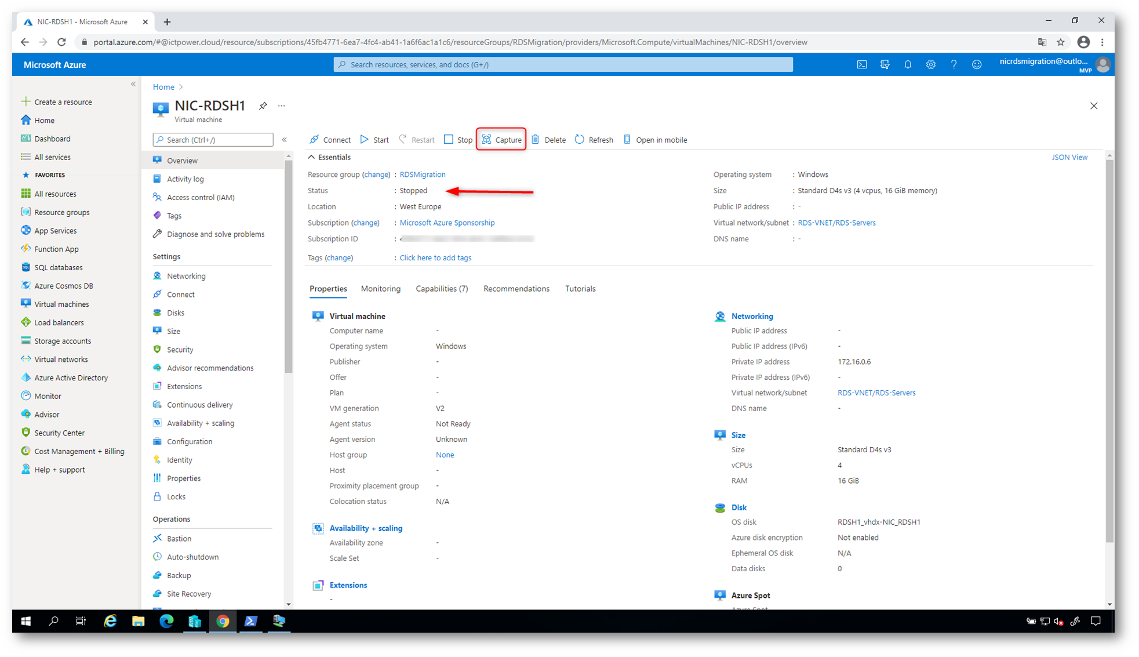Viewport: 1139px width, 657px height.
Task: Open Windows Start menu
Action: click(x=26, y=621)
